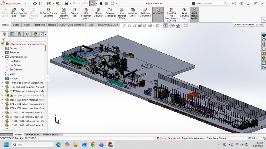Viewport: 266px width, 149px height.
Task: Click Patlatma Görünümü (Exploded View)
Action: click(x=145, y=13)
